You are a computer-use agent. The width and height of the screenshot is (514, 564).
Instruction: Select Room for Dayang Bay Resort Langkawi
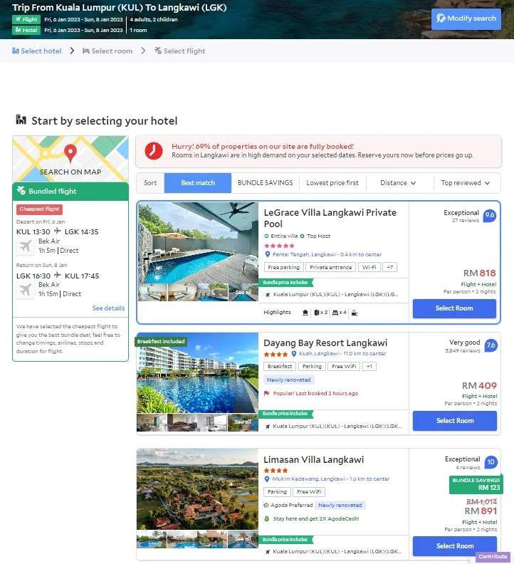coord(455,420)
